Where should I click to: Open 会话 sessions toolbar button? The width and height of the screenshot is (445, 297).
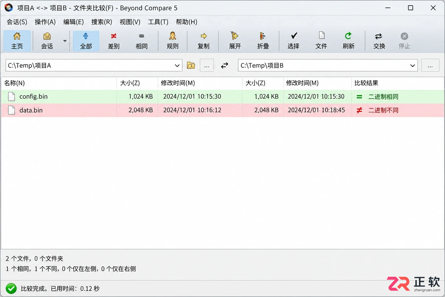tap(47, 41)
